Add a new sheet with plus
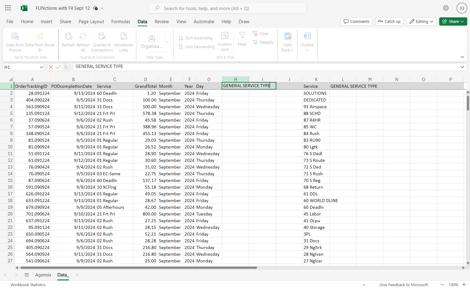Viewport: 470px width, 288px height. tap(77, 275)
